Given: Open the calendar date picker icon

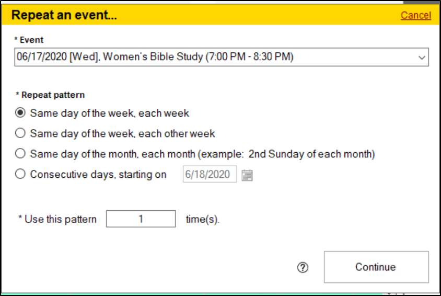Looking at the screenshot, I should point(247,175).
